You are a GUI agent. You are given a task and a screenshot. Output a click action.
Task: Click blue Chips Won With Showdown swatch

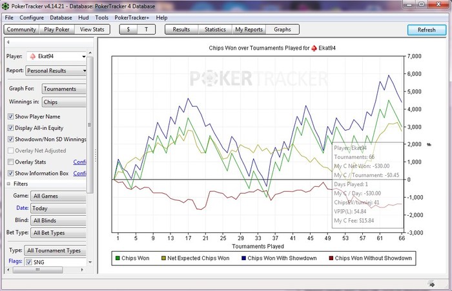[x=243, y=258]
